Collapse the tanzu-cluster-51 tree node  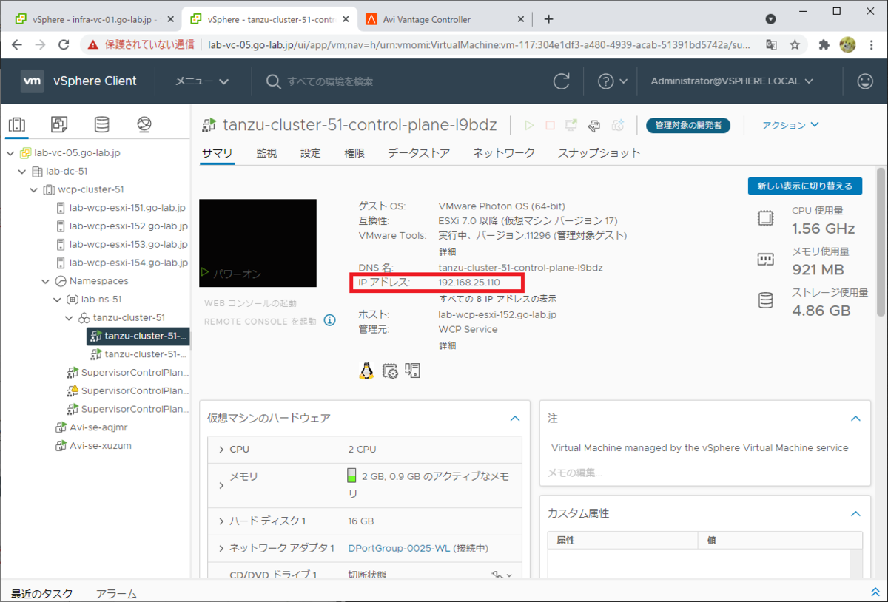pyautogui.click(x=70, y=318)
